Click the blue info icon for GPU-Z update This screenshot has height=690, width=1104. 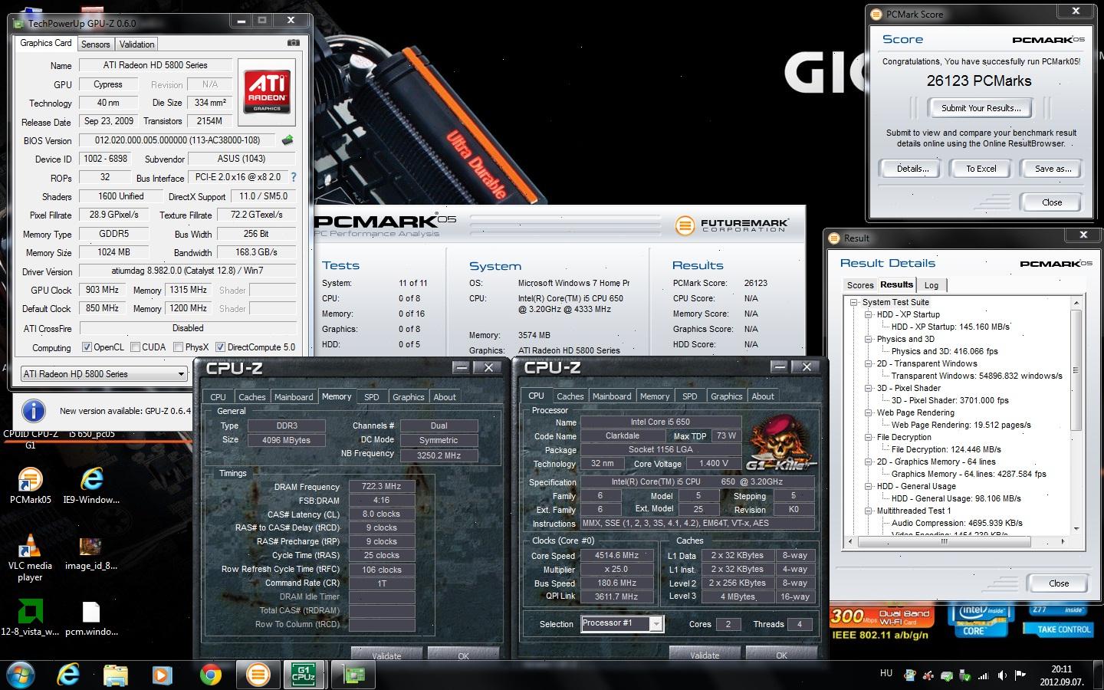[33, 410]
